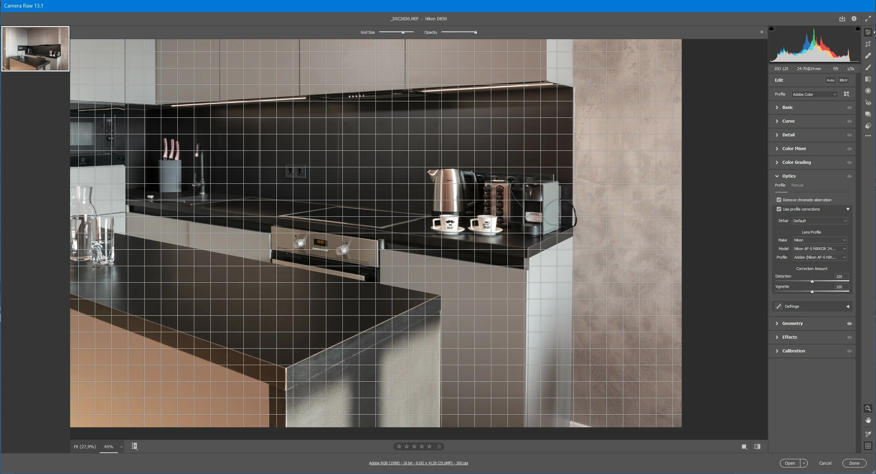The height and width of the screenshot is (474, 876).
Task: Select the Spot Removal tool
Action: [x=868, y=56]
